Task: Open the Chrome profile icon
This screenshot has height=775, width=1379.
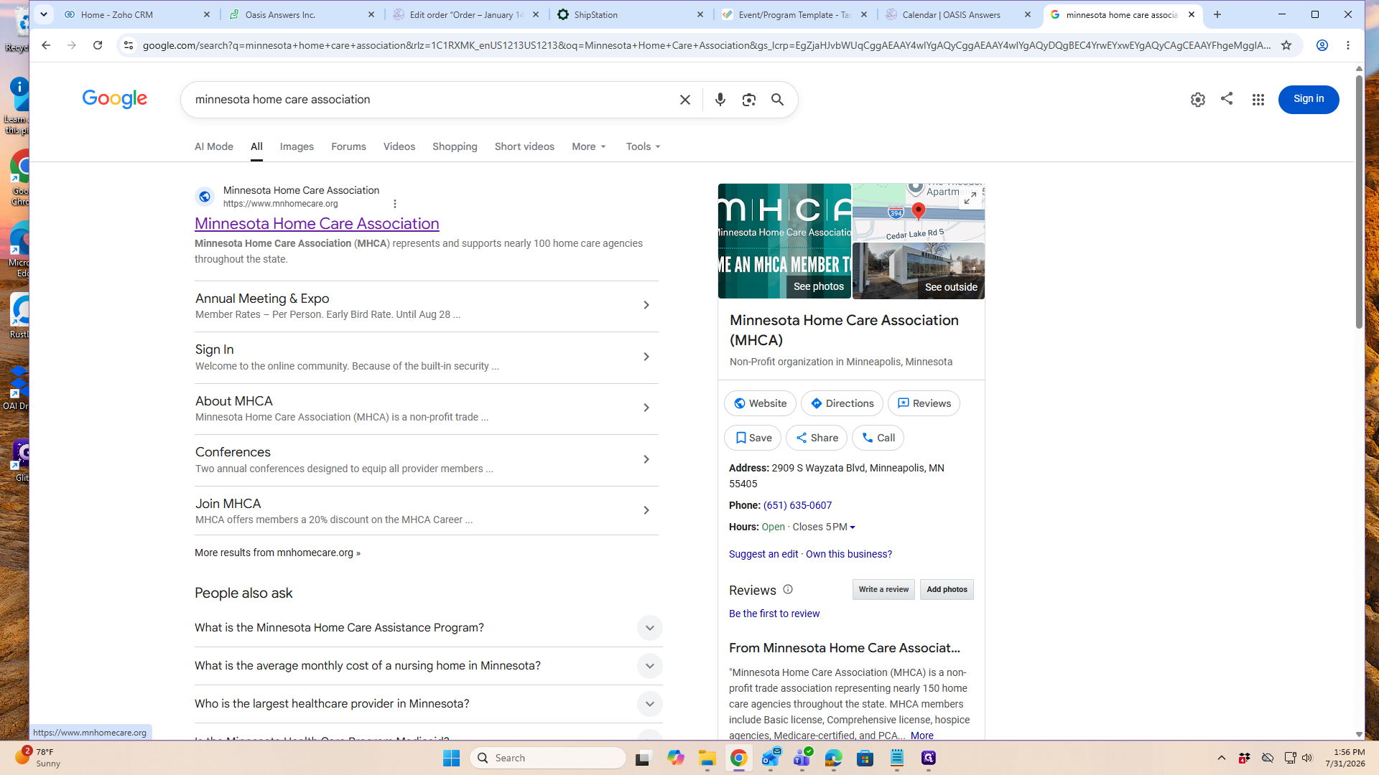Action: pos(1322,45)
